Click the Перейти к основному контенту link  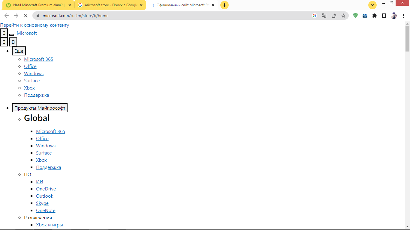[x=35, y=25]
